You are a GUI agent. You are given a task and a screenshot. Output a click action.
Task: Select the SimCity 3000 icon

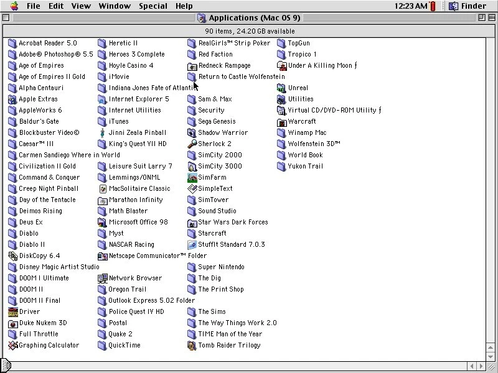[192, 166]
